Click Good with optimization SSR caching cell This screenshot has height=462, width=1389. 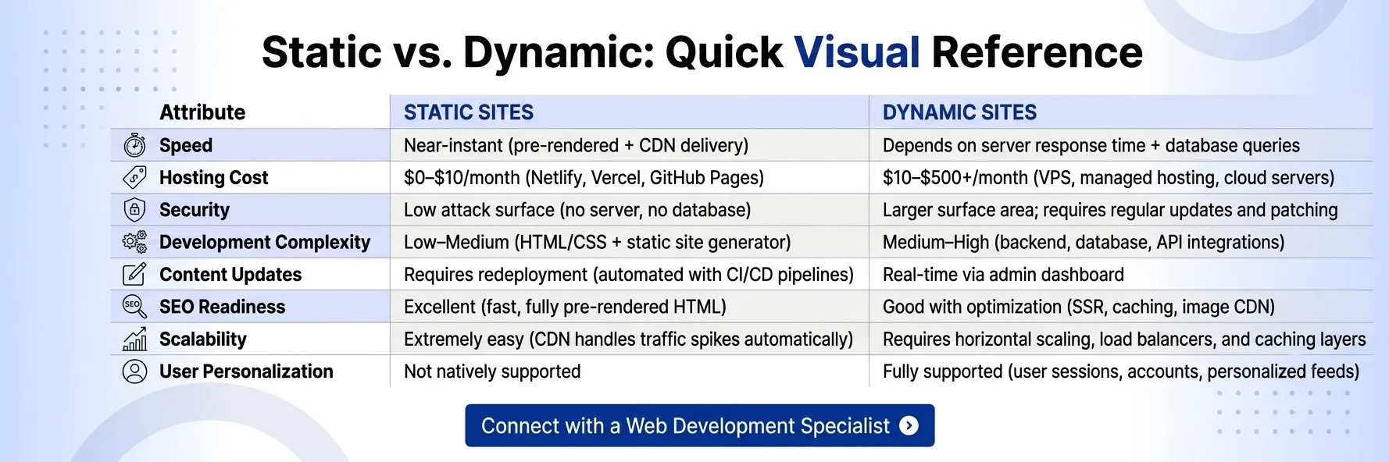click(x=1079, y=307)
